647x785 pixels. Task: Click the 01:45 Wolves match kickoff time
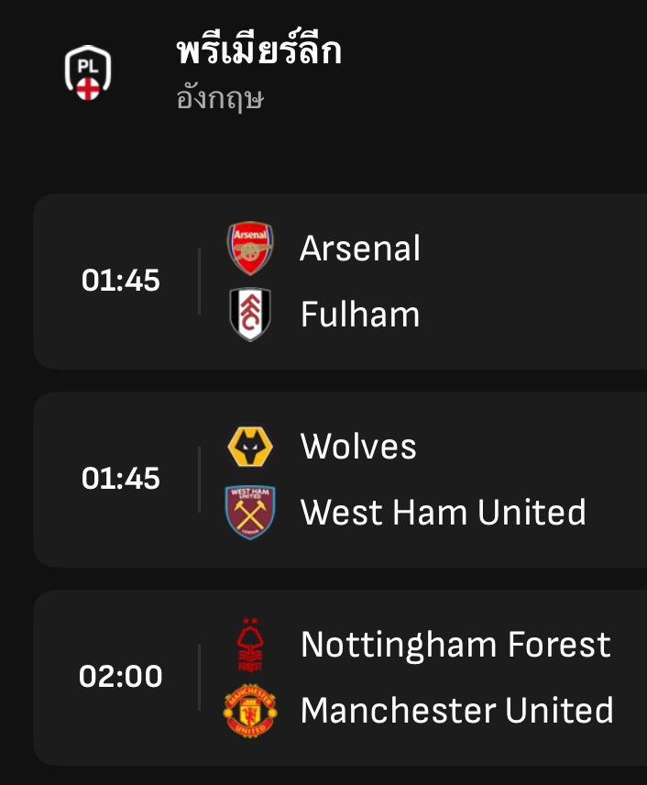coord(120,479)
